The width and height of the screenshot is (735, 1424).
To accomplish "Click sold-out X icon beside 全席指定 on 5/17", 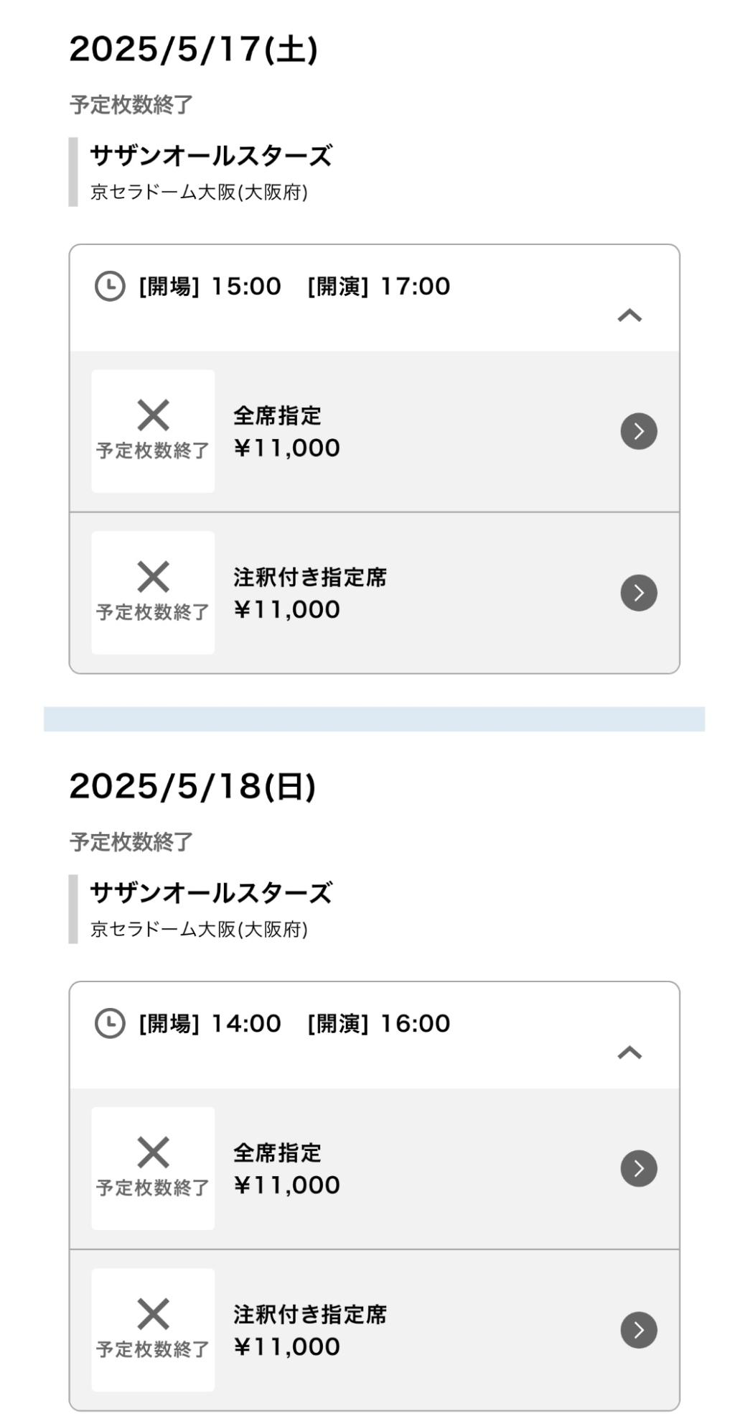I will tap(153, 416).
